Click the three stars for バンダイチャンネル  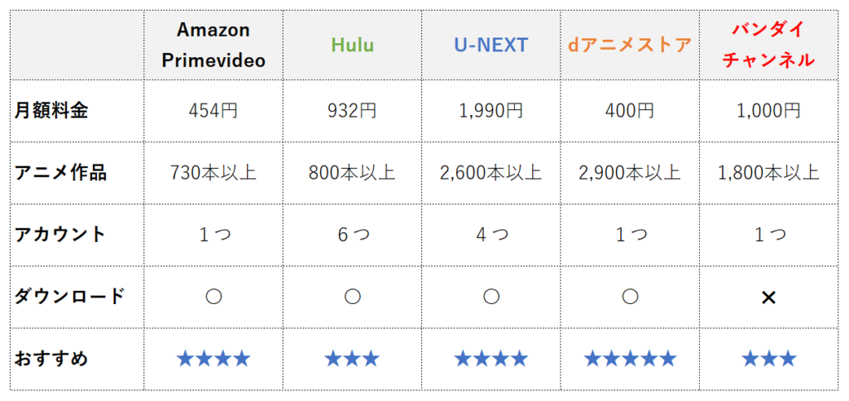(x=769, y=358)
